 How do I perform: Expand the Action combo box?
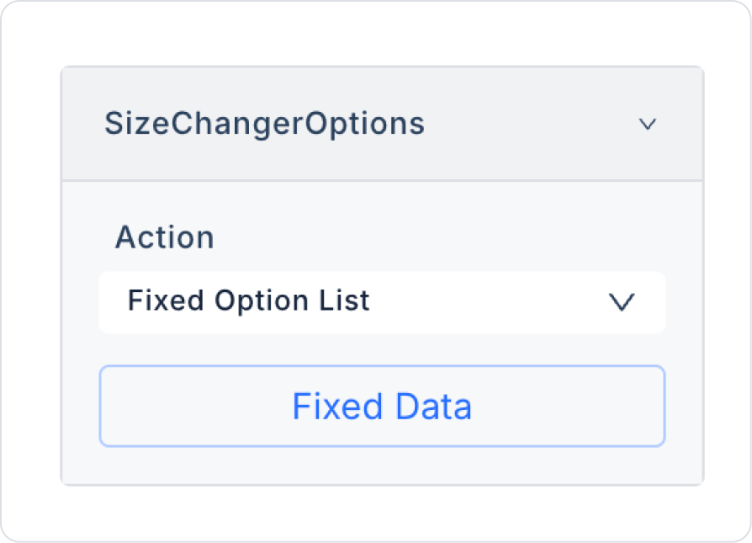(382, 301)
